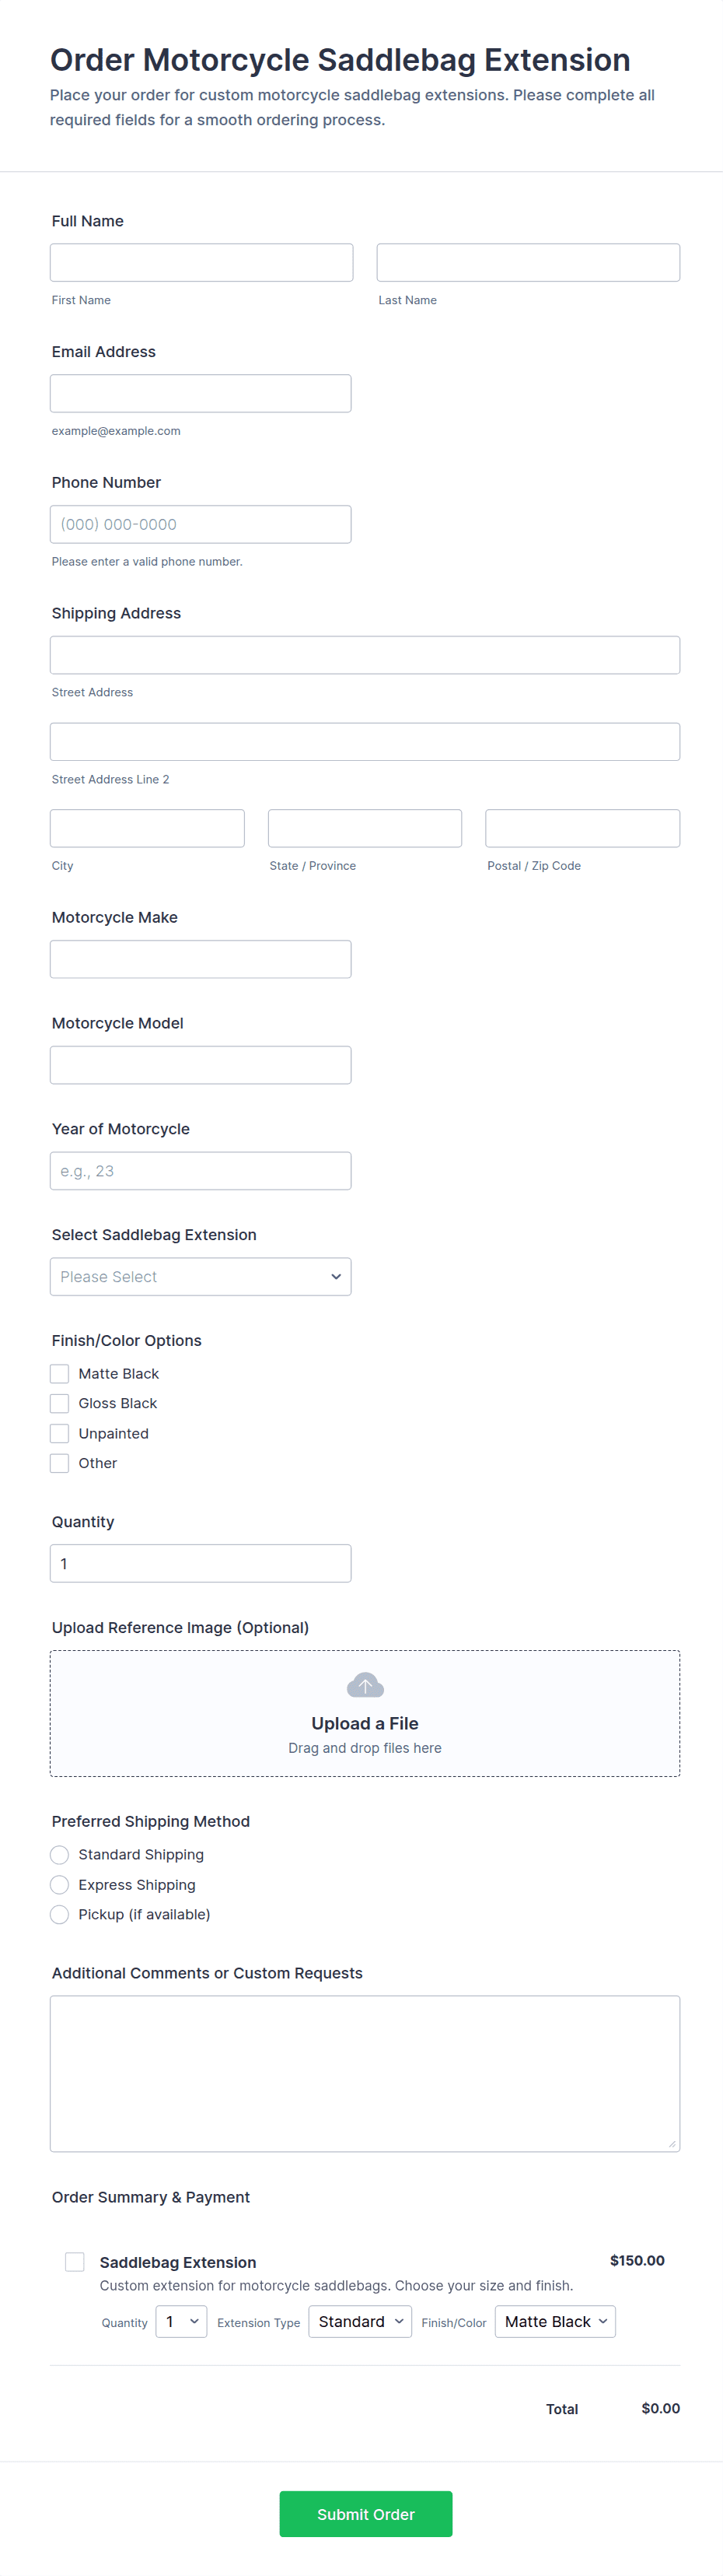Click the Year of Motorcycle field

[x=201, y=1171]
